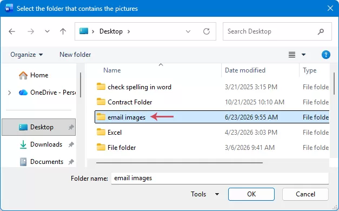Open the address bar history dropdown
This screenshot has width=339, height=211.
pos(188,31)
